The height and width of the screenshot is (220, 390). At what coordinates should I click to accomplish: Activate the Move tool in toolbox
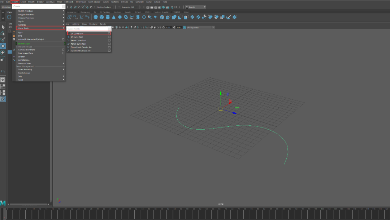click(3, 46)
